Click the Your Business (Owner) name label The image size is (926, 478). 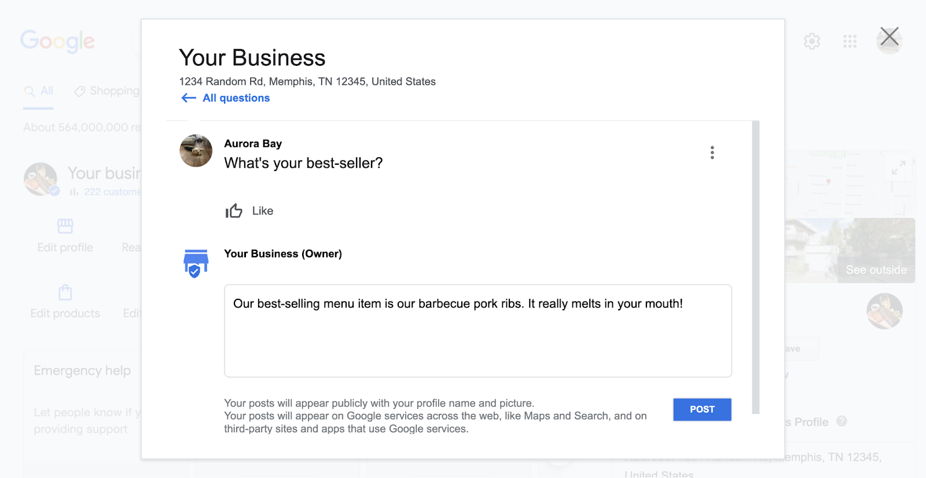pos(283,254)
